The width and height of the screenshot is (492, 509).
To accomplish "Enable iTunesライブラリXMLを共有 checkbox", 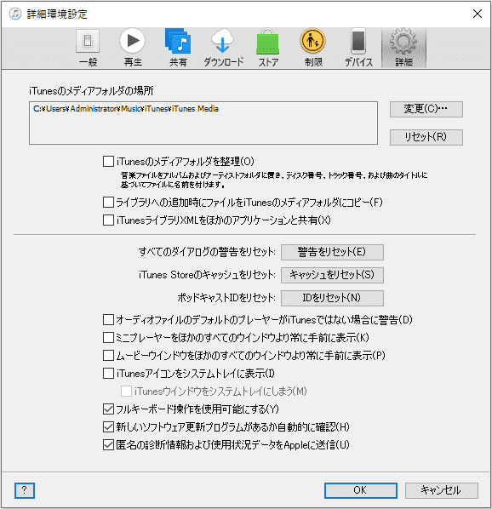I will click(108, 220).
